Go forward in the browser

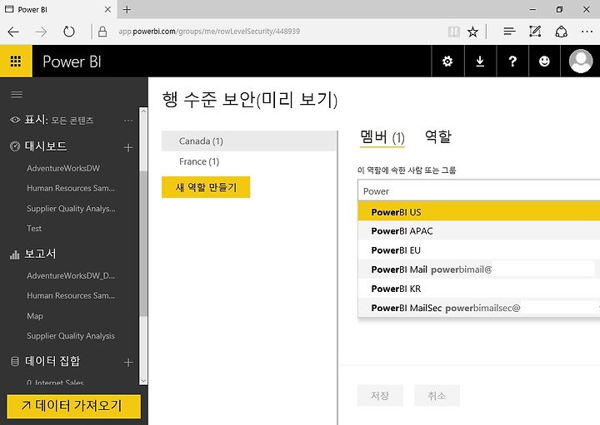pos(41,32)
